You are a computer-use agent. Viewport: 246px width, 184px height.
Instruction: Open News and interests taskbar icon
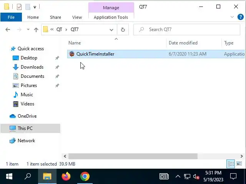[164, 176]
